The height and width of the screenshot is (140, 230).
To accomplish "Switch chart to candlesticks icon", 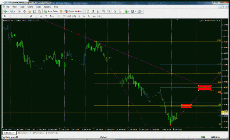I will (x=93, y=11).
